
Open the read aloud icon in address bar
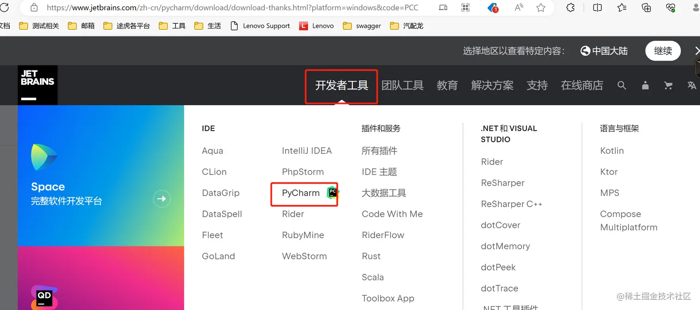click(519, 7)
